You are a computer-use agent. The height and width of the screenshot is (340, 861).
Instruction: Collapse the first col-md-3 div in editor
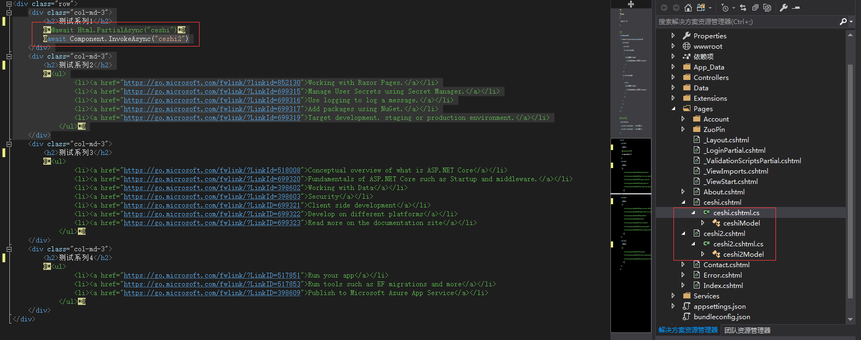(x=9, y=13)
